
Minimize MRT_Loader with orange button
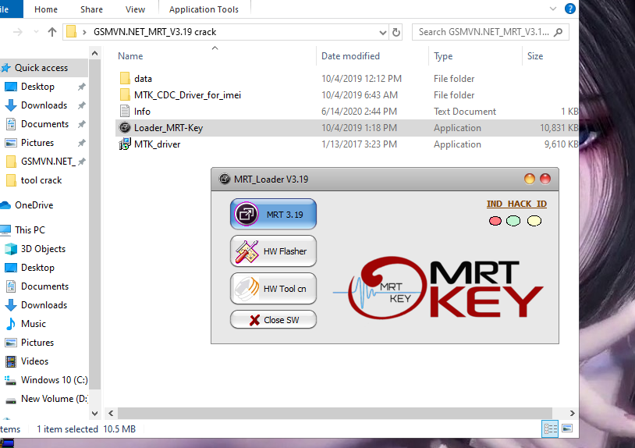tap(530, 179)
